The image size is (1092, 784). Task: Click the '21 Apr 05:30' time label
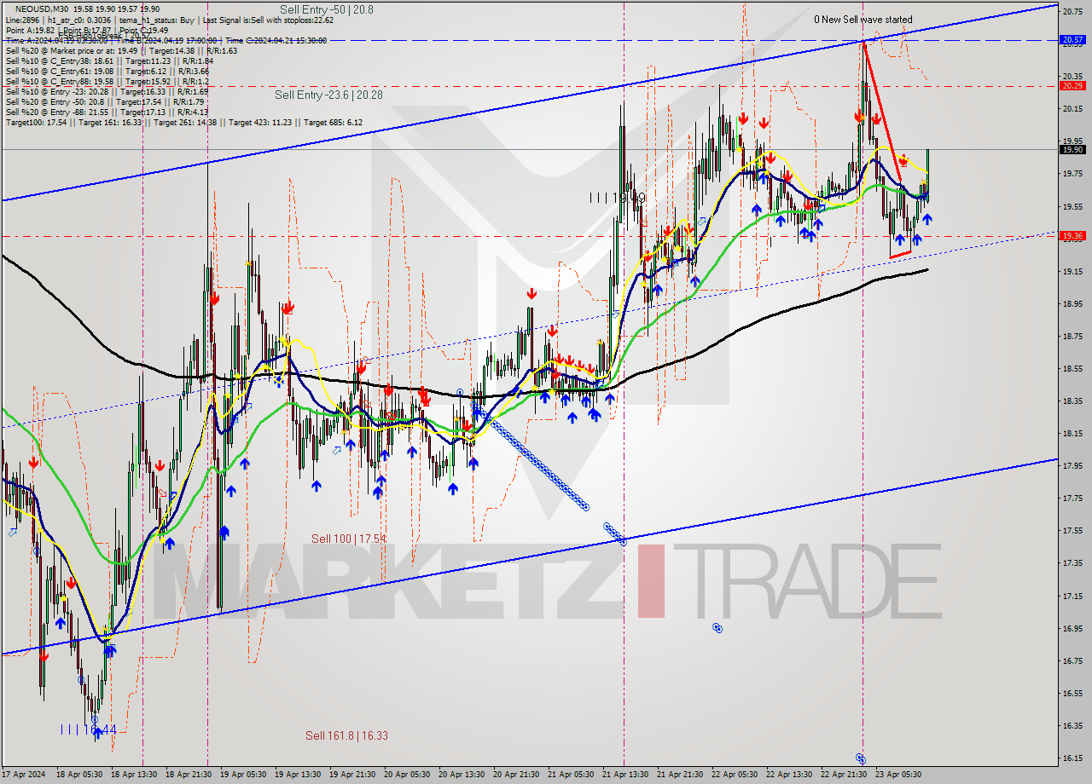(x=572, y=775)
